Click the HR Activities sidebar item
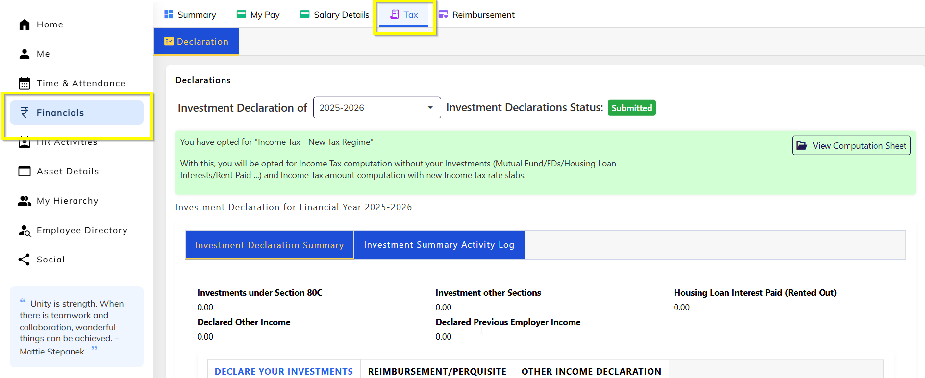925x378 pixels. coord(67,142)
